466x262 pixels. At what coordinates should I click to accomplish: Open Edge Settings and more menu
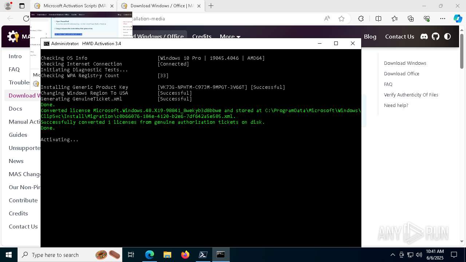click(443, 19)
